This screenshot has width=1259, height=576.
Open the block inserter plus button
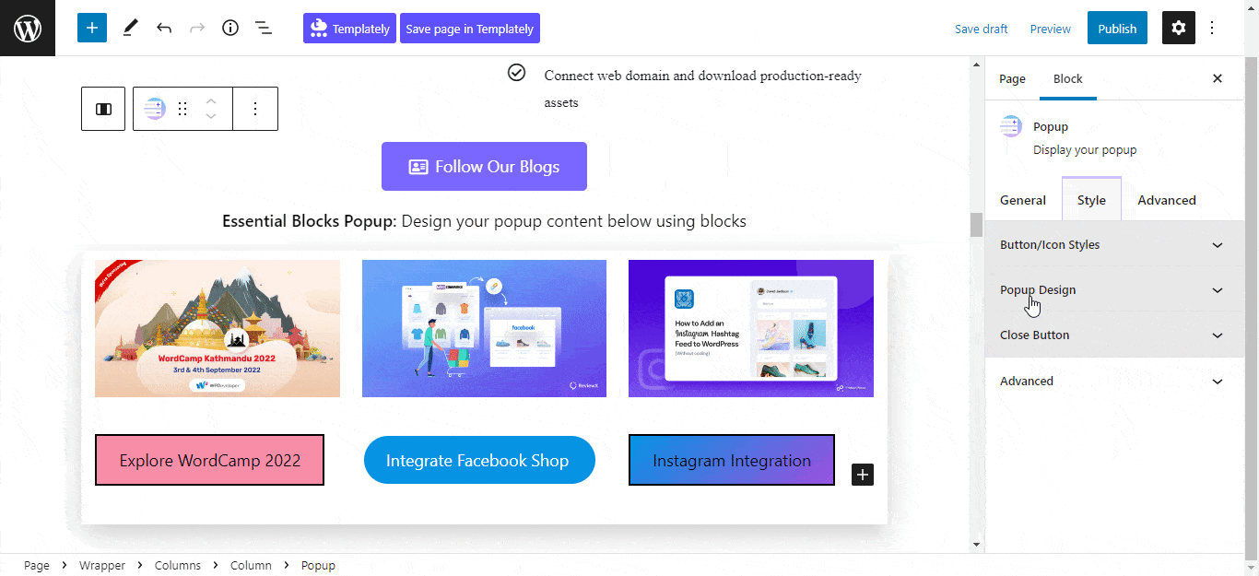(x=92, y=28)
